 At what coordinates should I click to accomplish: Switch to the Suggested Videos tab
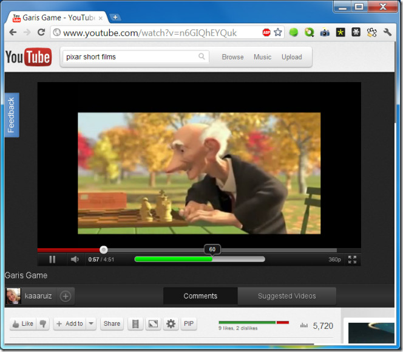[x=287, y=296]
